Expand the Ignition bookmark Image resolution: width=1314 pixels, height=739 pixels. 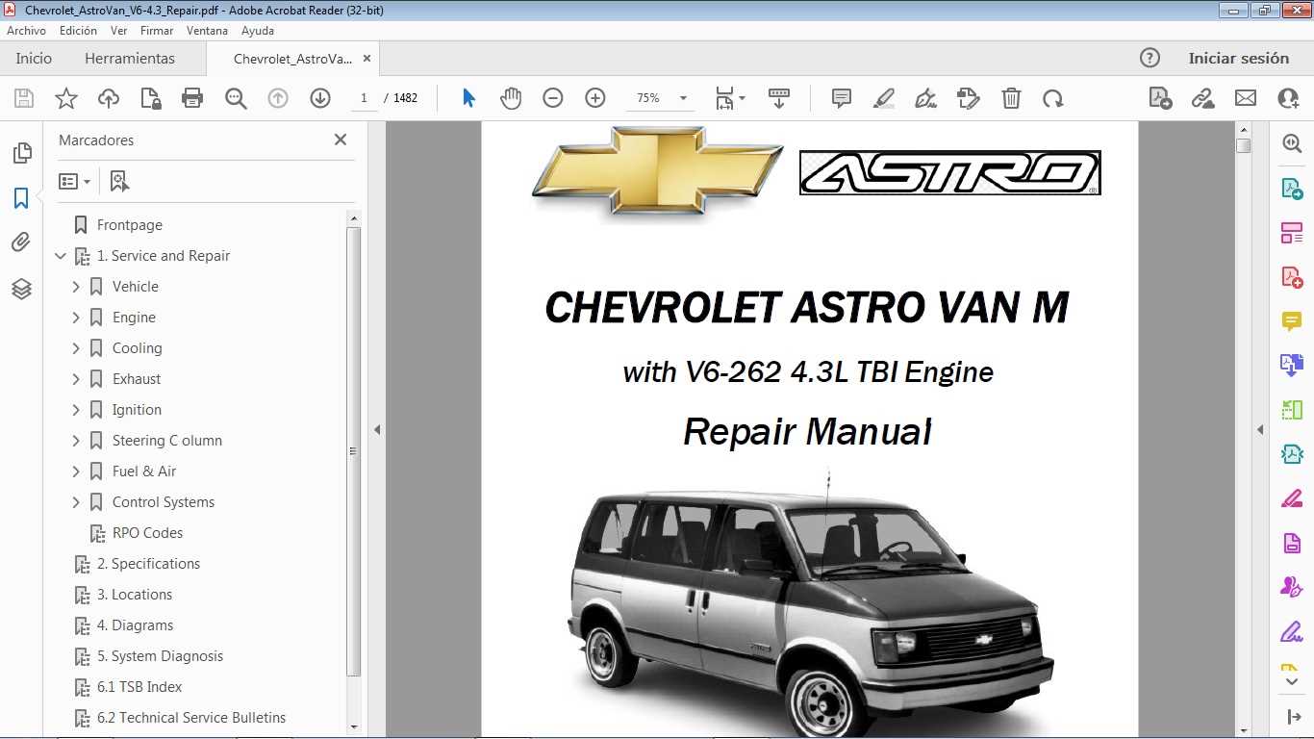pos(76,410)
